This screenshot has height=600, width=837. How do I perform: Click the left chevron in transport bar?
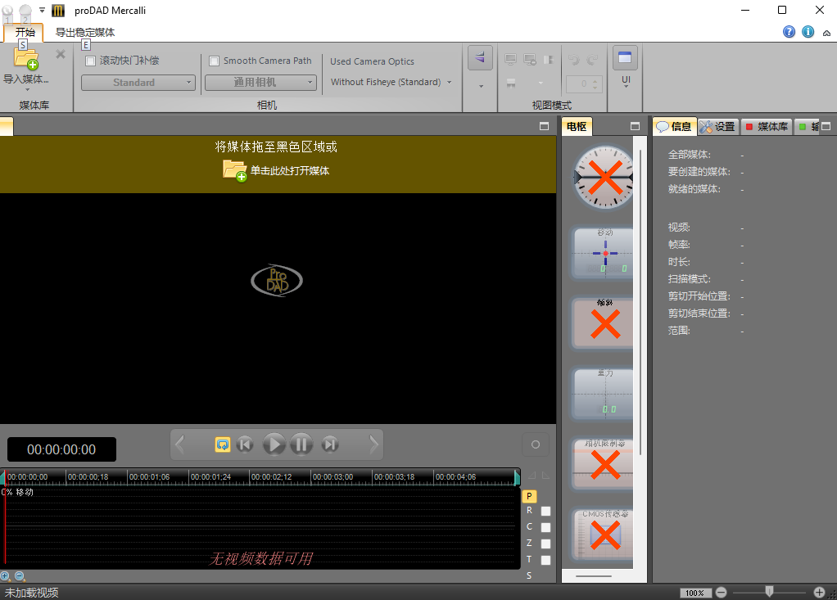(x=180, y=444)
